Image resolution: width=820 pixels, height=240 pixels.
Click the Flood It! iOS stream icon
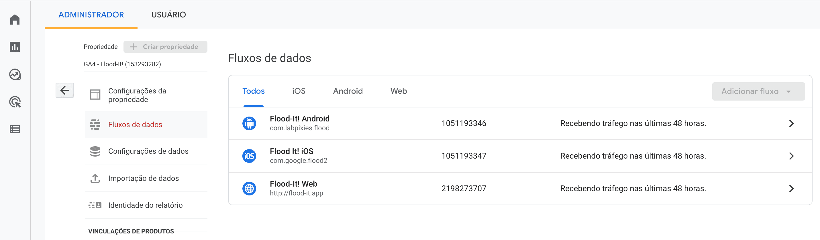[249, 156]
